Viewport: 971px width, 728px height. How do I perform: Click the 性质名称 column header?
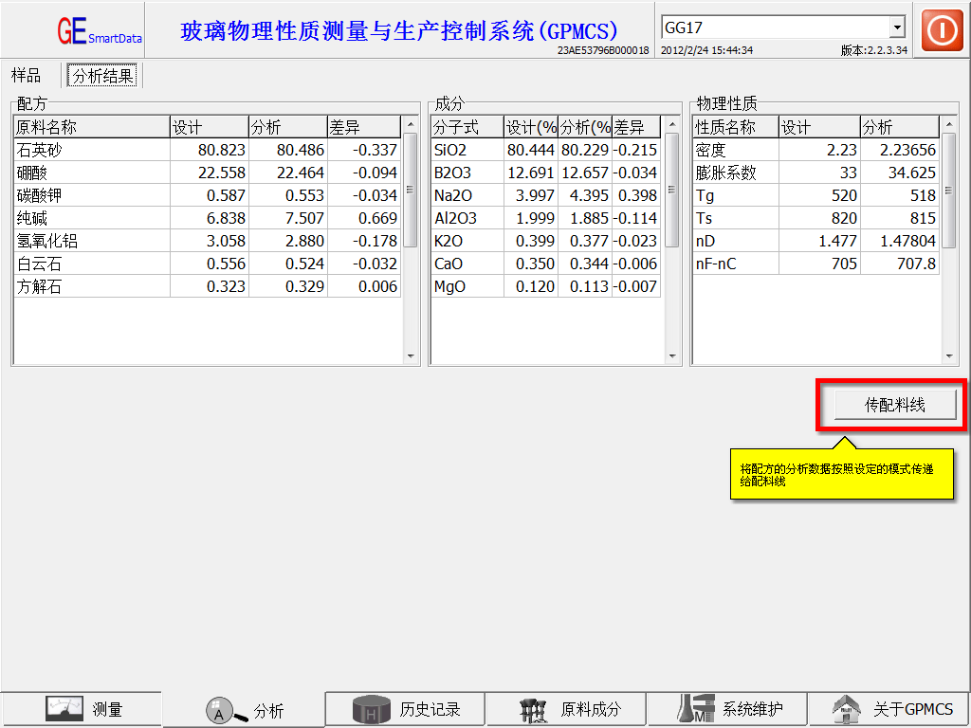(736, 127)
